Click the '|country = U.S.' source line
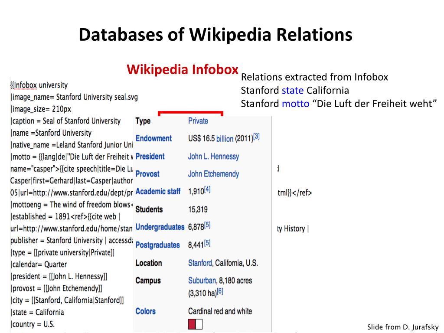 tap(33, 324)
